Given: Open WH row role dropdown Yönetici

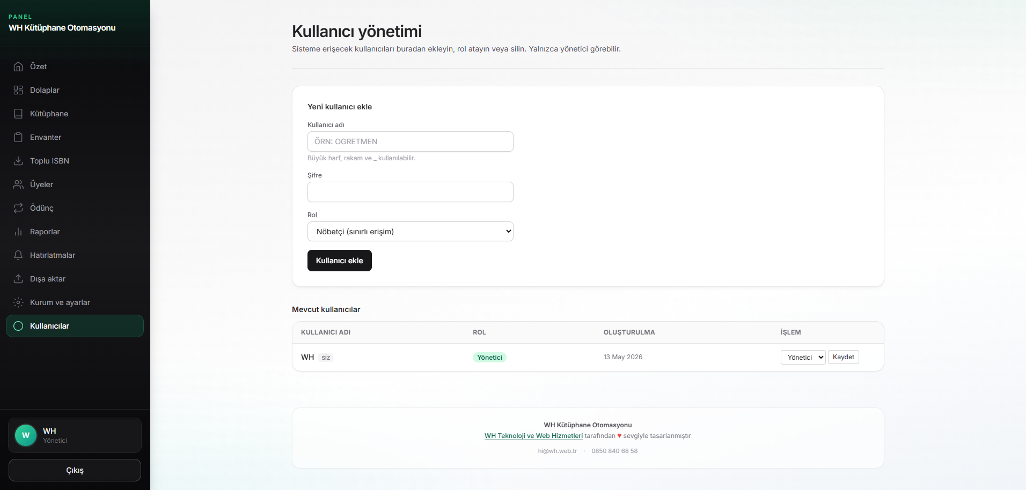Looking at the screenshot, I should 803,358.
